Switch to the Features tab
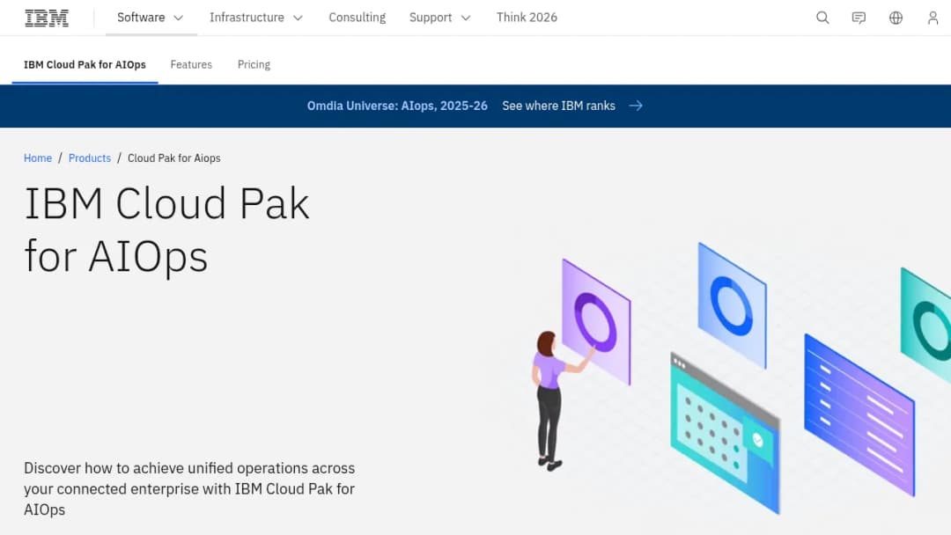This screenshot has width=951, height=535. (x=191, y=65)
